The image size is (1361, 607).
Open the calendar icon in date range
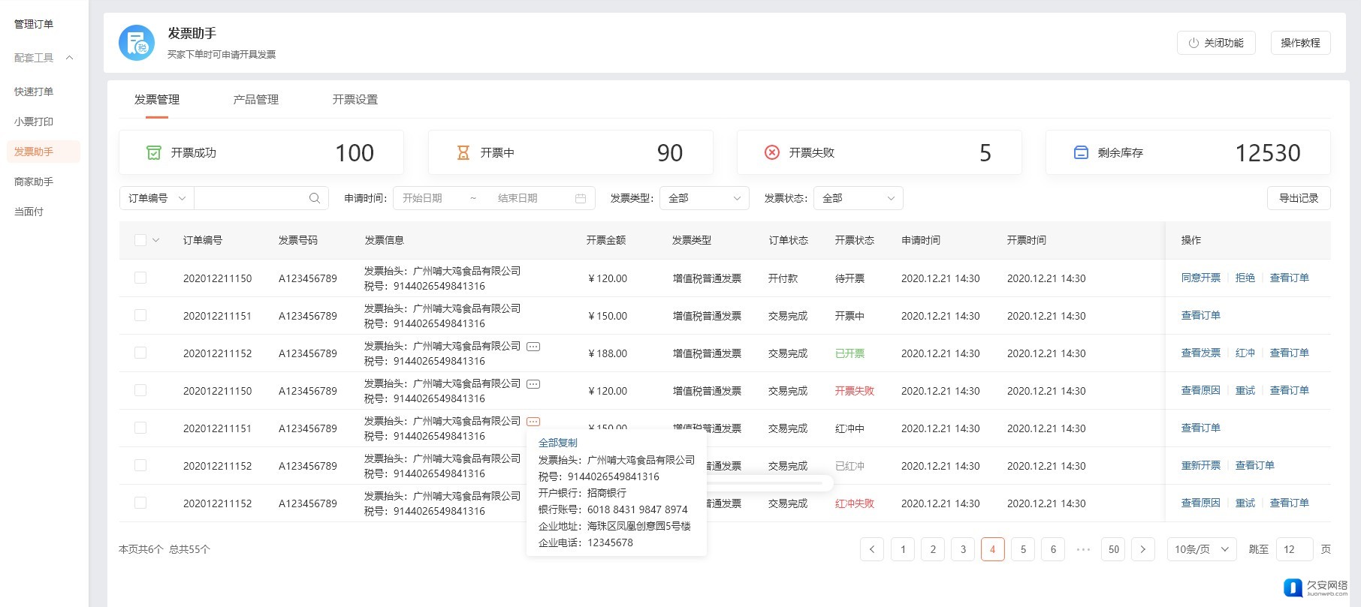(x=581, y=198)
